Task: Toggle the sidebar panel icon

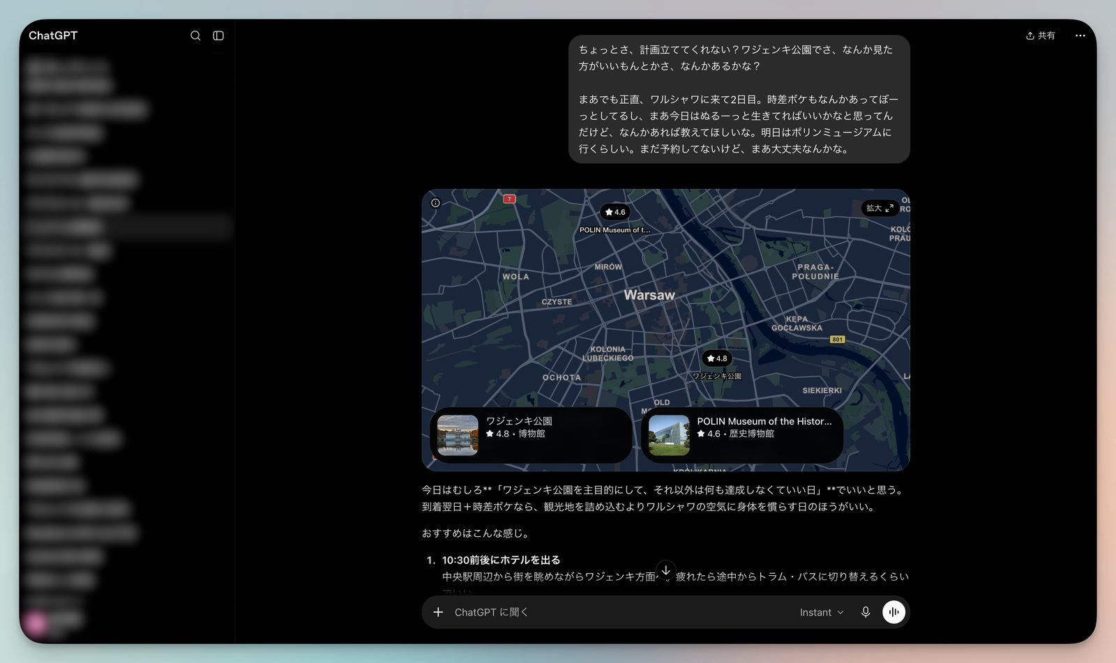Action: pyautogui.click(x=218, y=36)
